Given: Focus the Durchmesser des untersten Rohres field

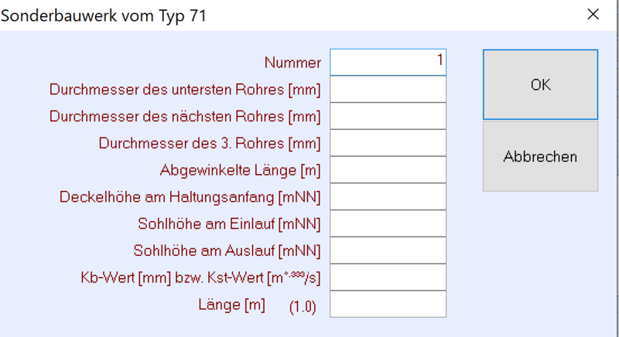Looking at the screenshot, I should pos(388,90).
